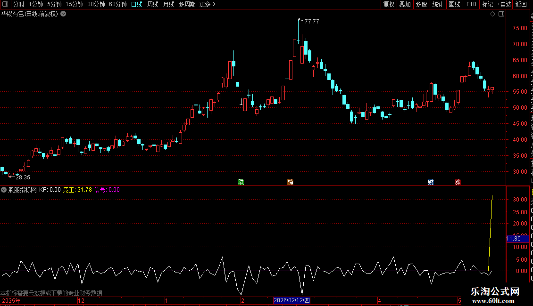Switch to 月线 monthly chart
Image resolution: width=533 pixels, height=306 pixels.
point(168,4)
